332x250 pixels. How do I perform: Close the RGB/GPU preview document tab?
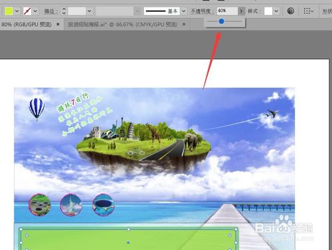(58, 24)
